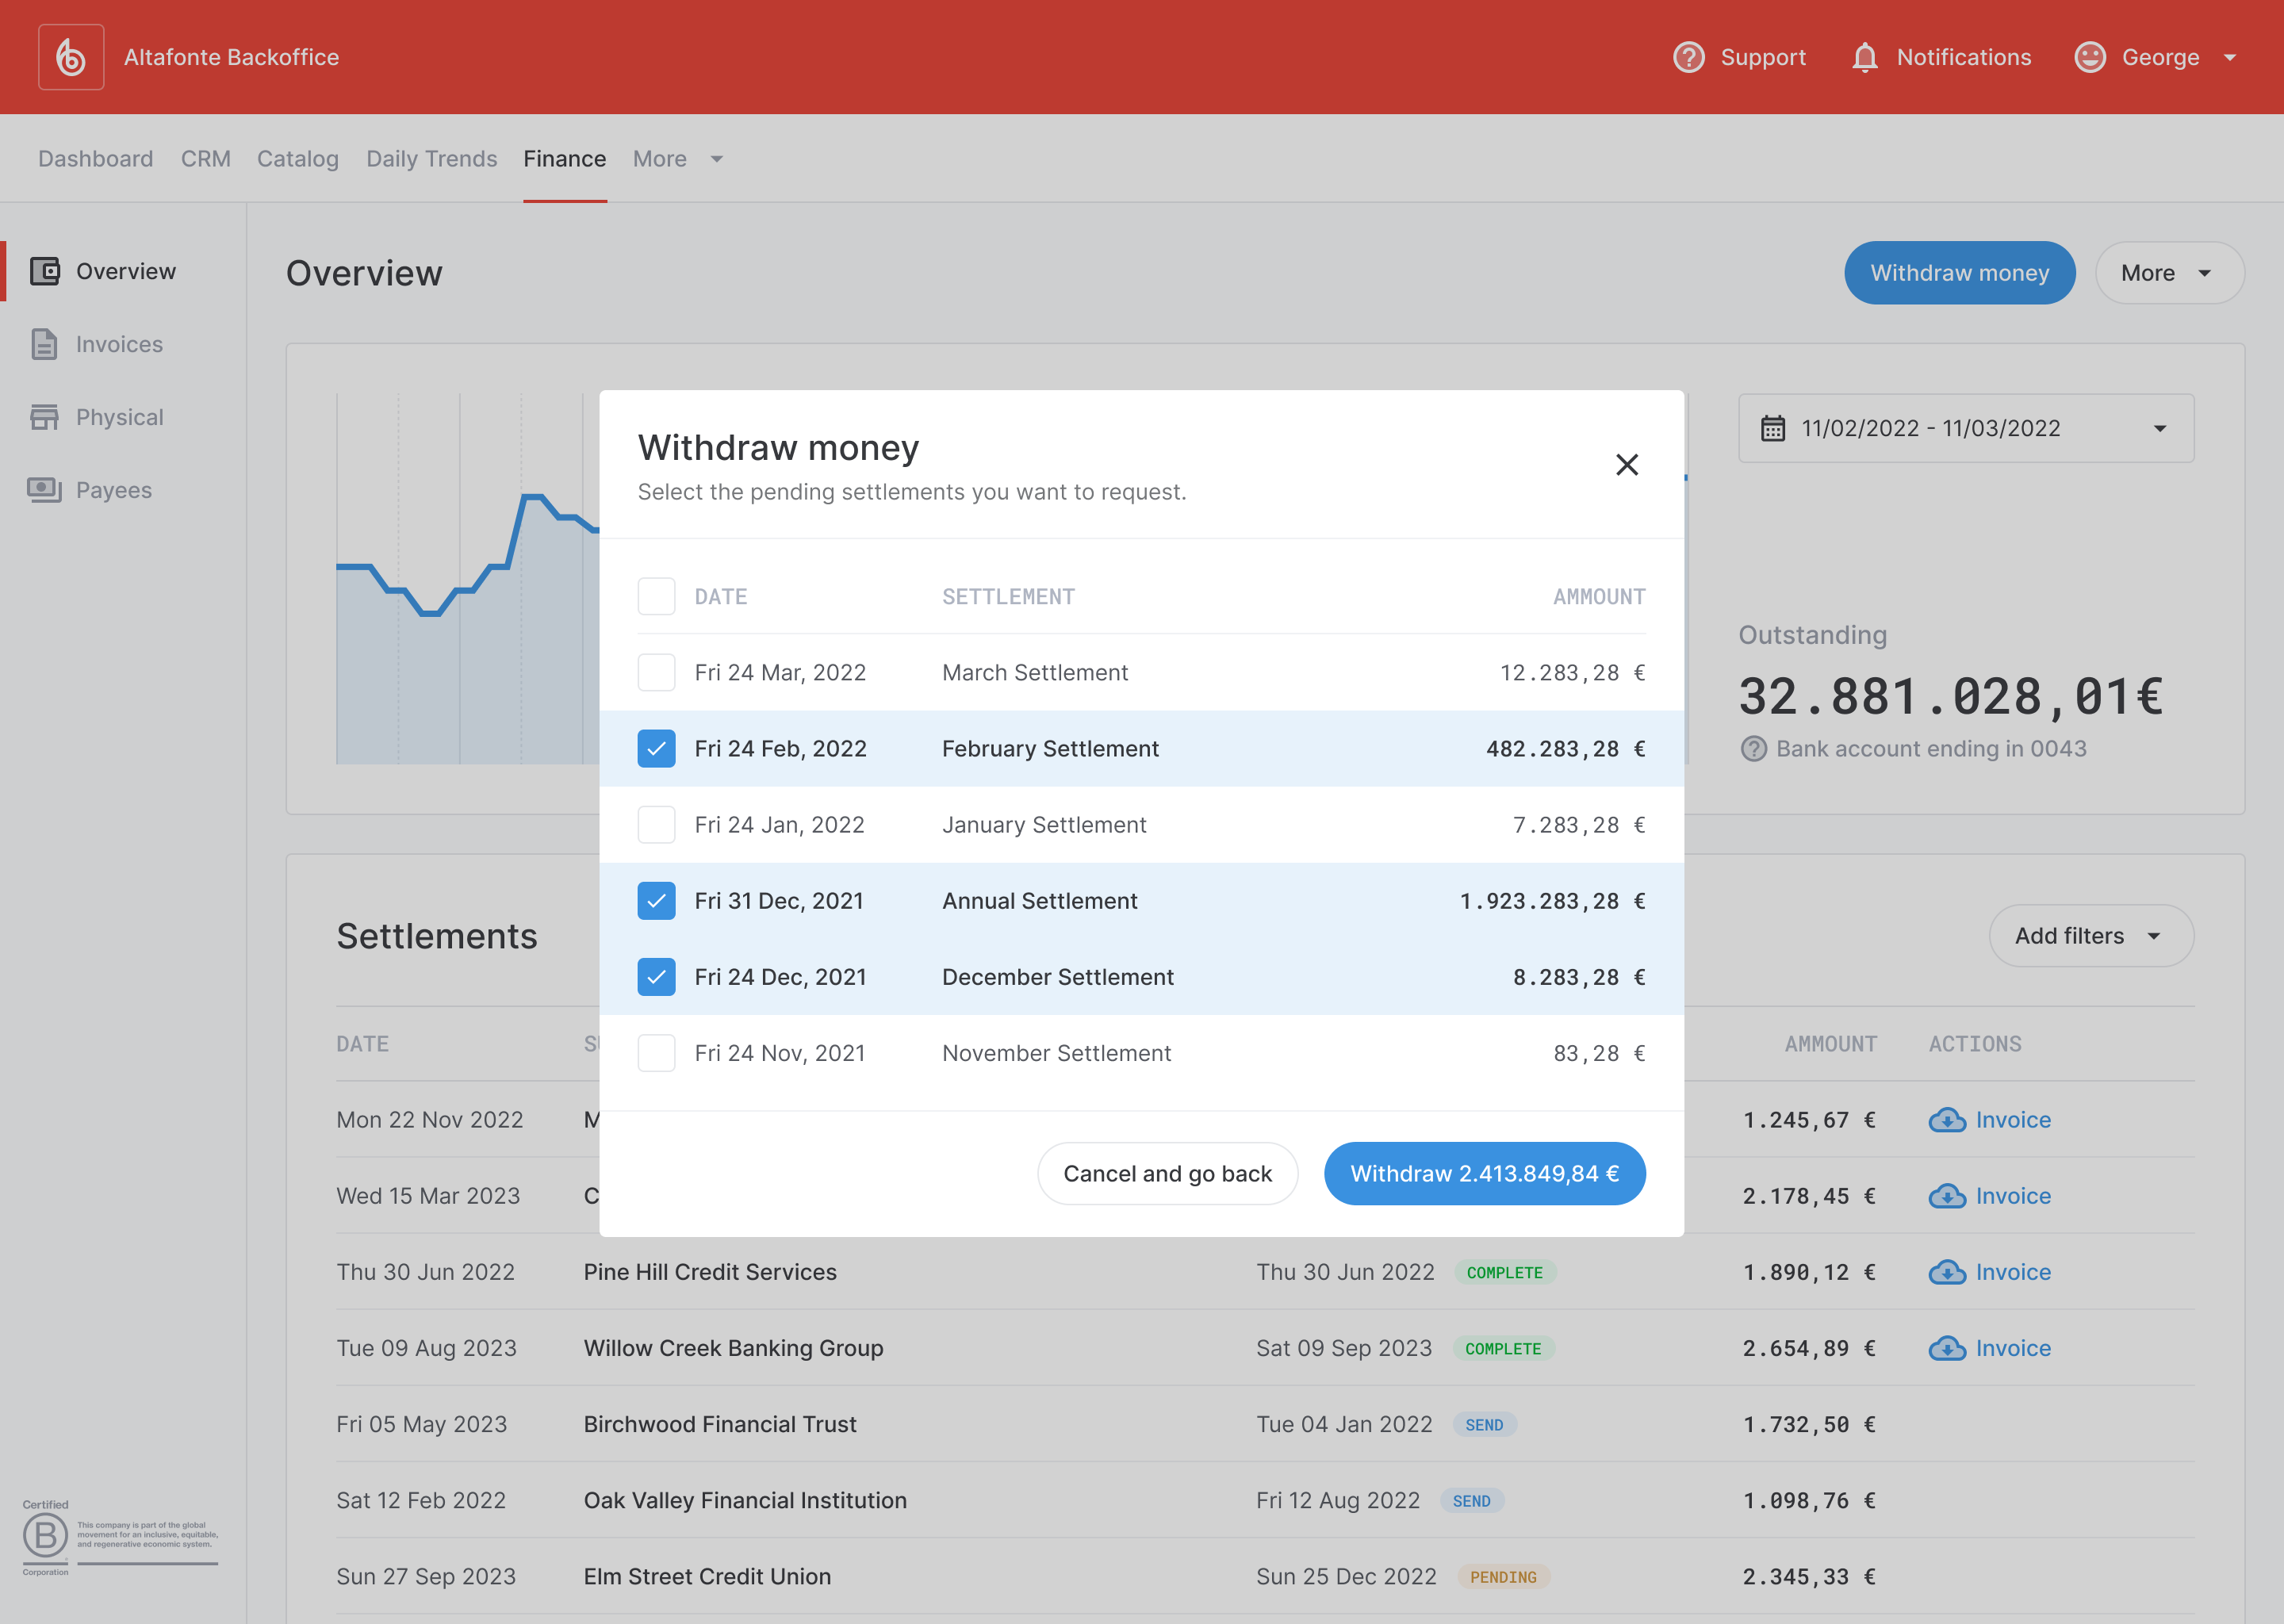Click the Physical store icon in sidebar
Screen dimensions: 2284x1624
(44, 417)
